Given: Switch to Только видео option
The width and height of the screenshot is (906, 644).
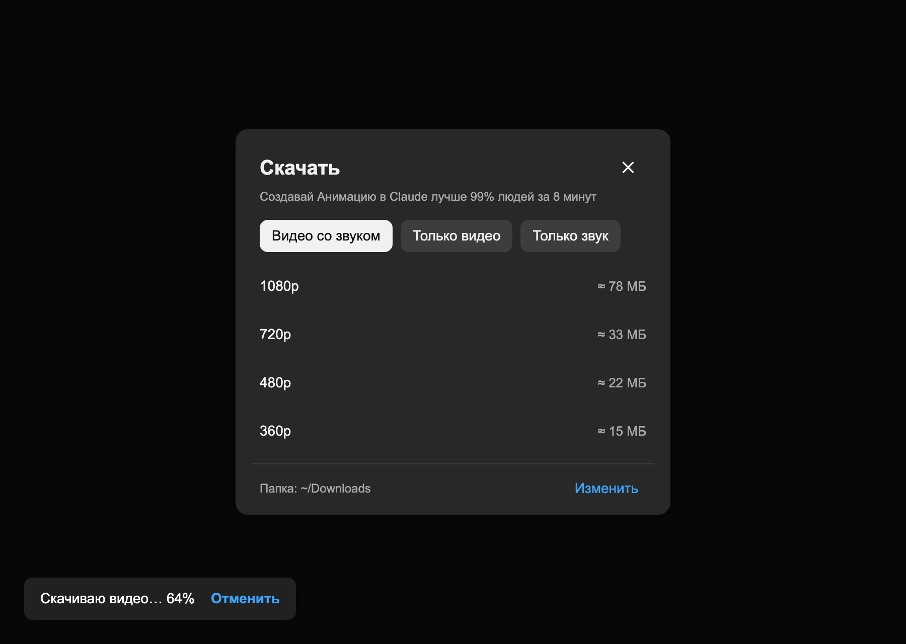Looking at the screenshot, I should click(457, 236).
